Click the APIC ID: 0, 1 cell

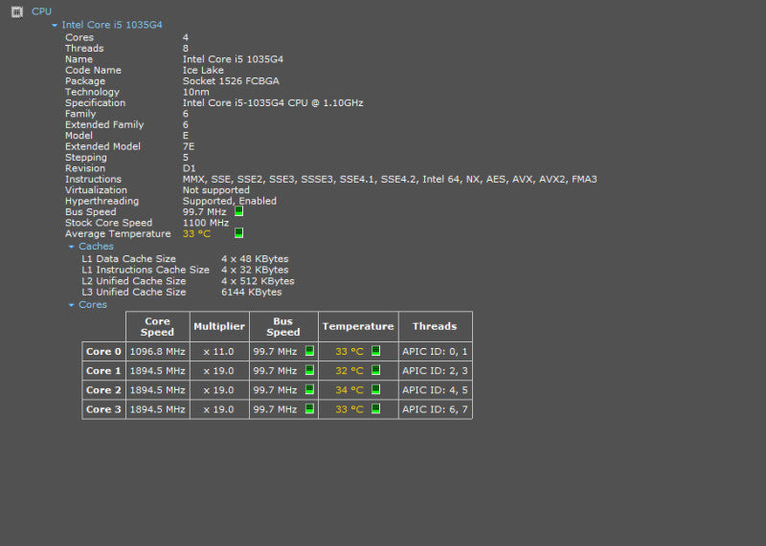coord(435,351)
